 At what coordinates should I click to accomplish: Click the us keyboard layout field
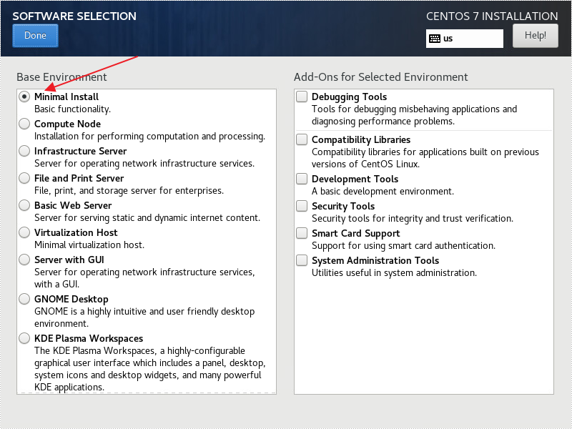[x=464, y=39]
